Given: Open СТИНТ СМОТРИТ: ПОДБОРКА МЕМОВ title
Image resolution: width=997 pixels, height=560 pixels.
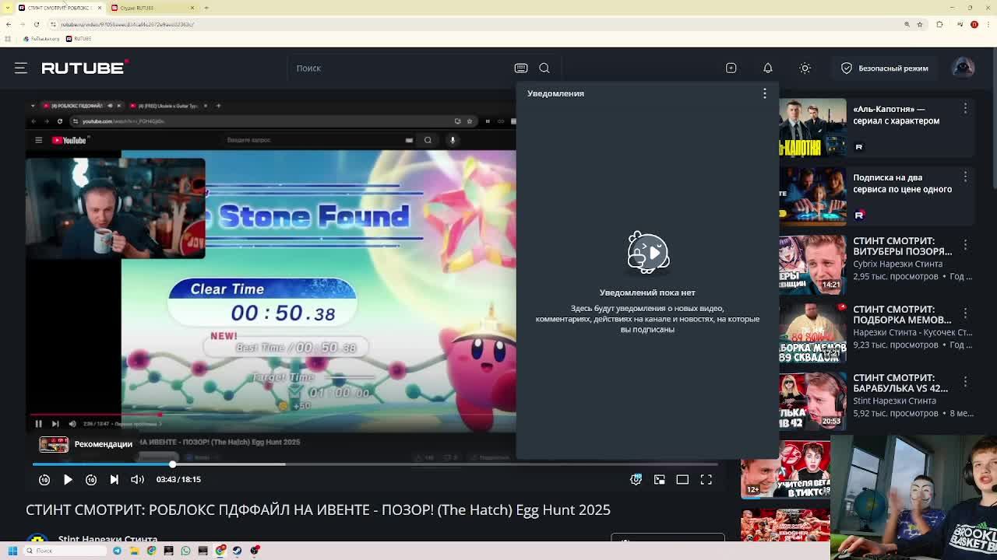Looking at the screenshot, I should click(x=902, y=314).
